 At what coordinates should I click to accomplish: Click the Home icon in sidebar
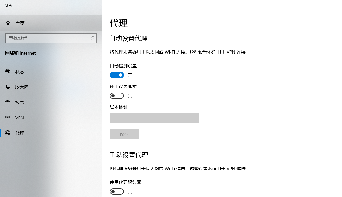(8, 23)
